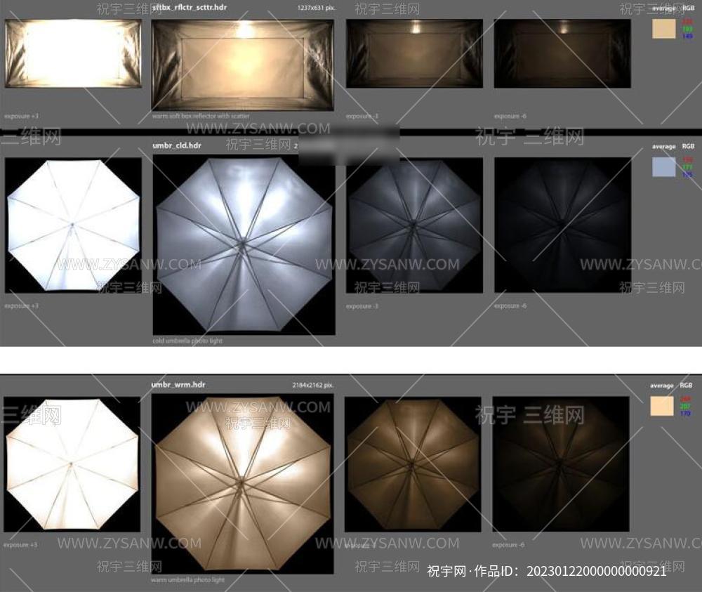Click the orange average swatch for umbr_wrm.hdr
Screen dimensions: 702x592
point(661,406)
